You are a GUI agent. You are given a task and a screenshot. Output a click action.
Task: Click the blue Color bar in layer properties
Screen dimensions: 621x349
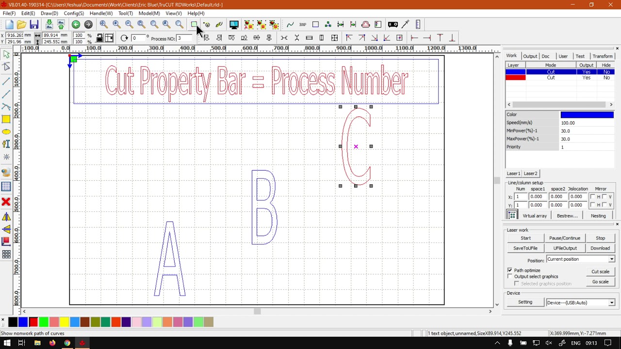pyautogui.click(x=587, y=115)
